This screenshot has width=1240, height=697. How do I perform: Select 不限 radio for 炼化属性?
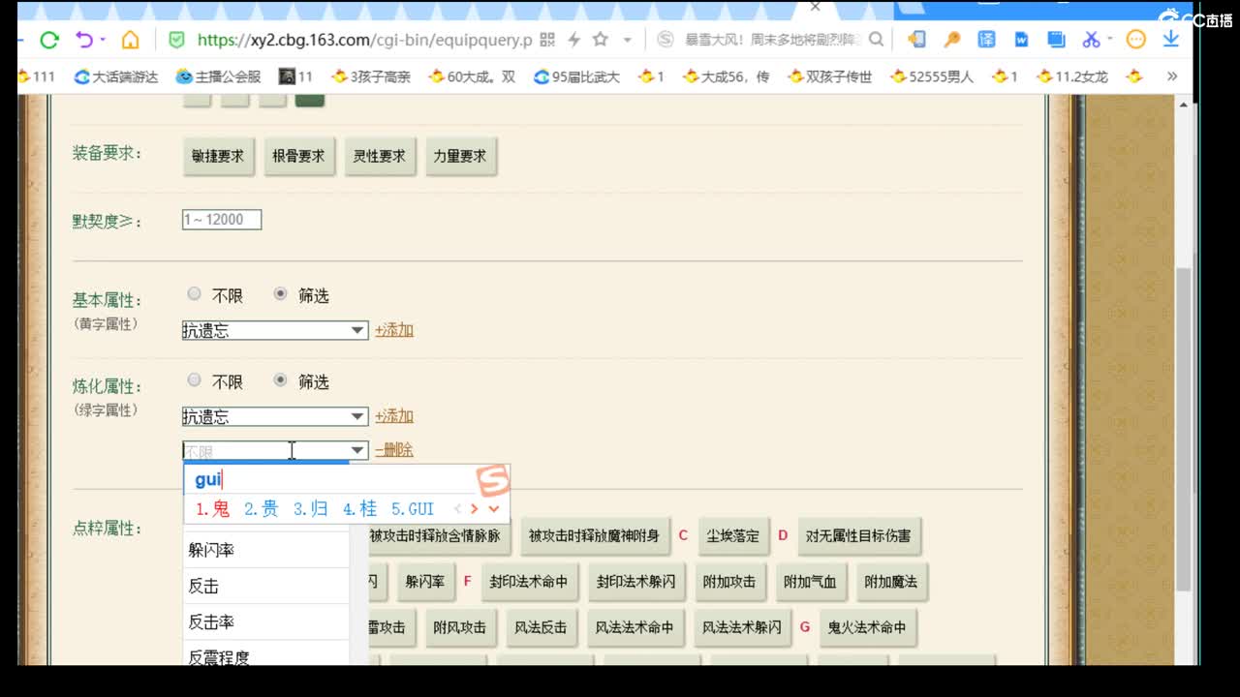pos(195,380)
